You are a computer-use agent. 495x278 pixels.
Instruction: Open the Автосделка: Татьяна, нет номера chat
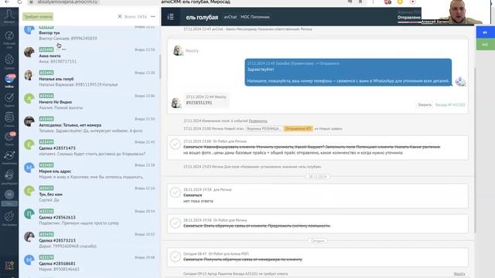click(x=90, y=125)
